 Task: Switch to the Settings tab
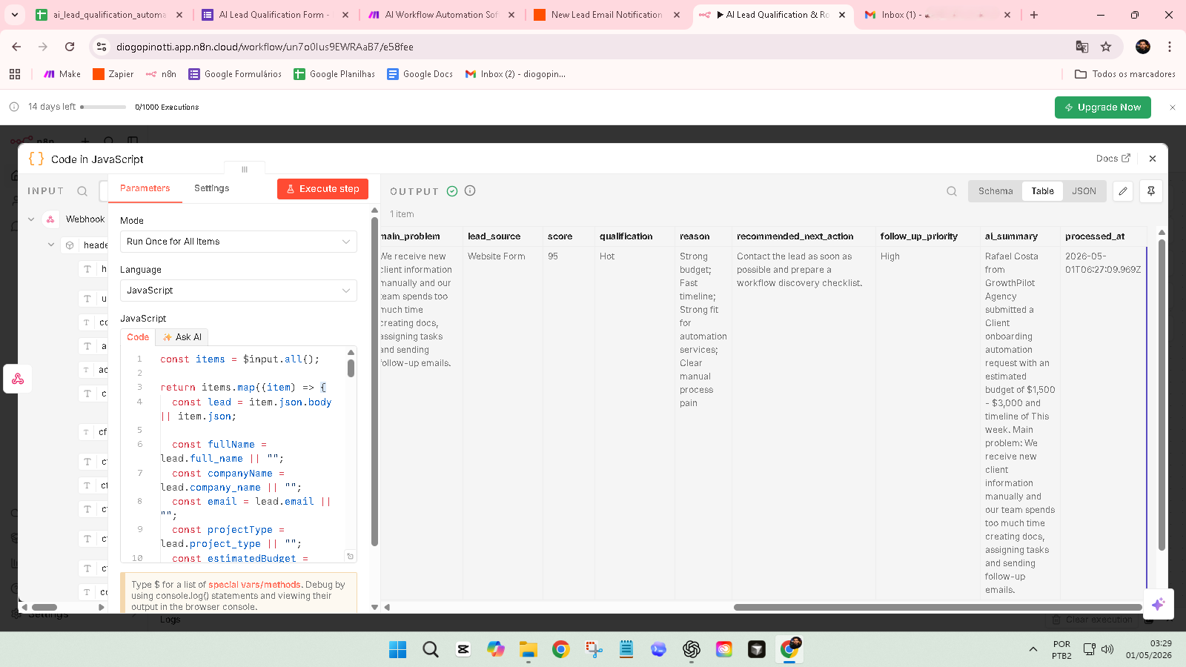(x=211, y=188)
